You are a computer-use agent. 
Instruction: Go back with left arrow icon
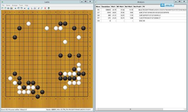click(15, 8)
